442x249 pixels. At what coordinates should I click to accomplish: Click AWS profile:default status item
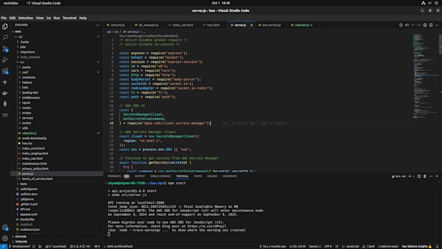click(118, 246)
